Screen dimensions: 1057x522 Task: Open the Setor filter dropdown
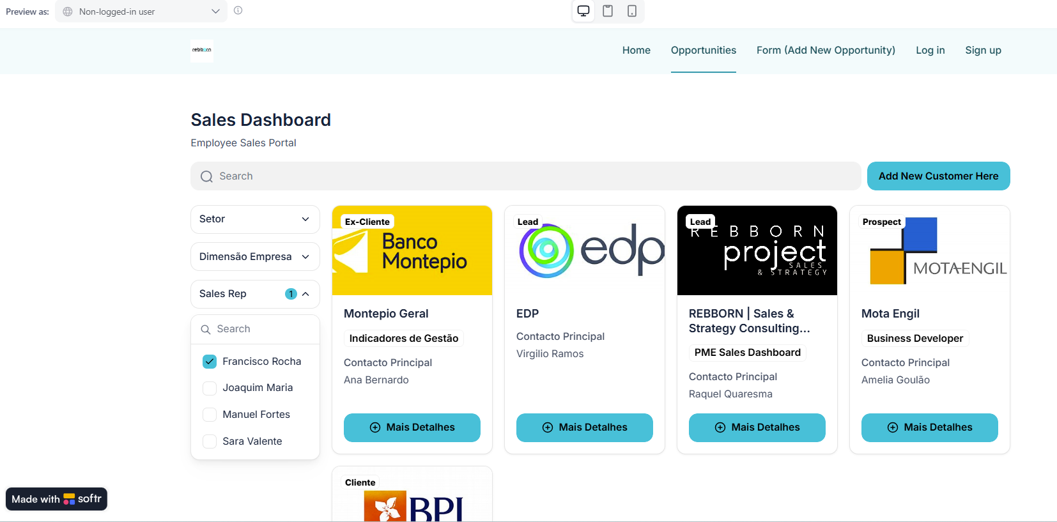coord(255,219)
